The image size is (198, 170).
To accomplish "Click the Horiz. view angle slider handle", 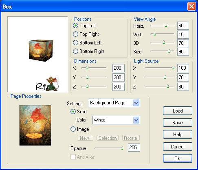I will point(166,25).
